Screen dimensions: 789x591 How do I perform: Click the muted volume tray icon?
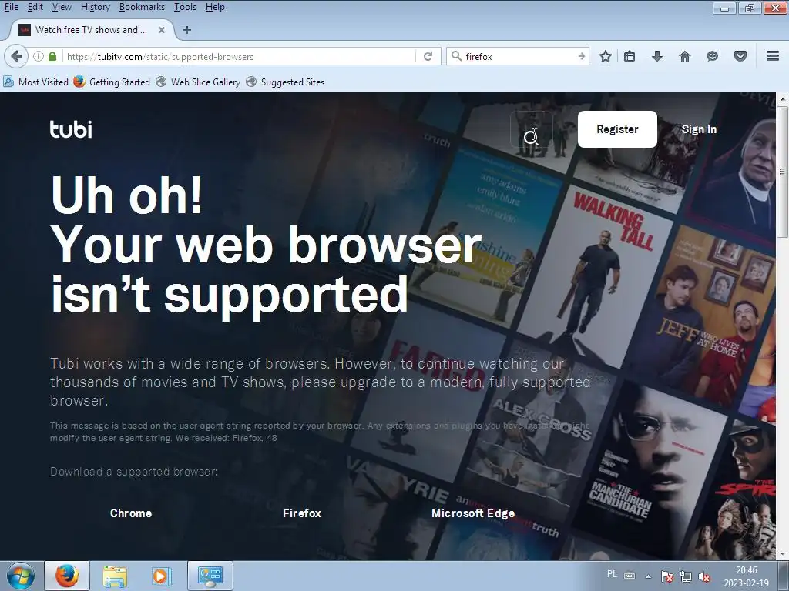pos(704,576)
